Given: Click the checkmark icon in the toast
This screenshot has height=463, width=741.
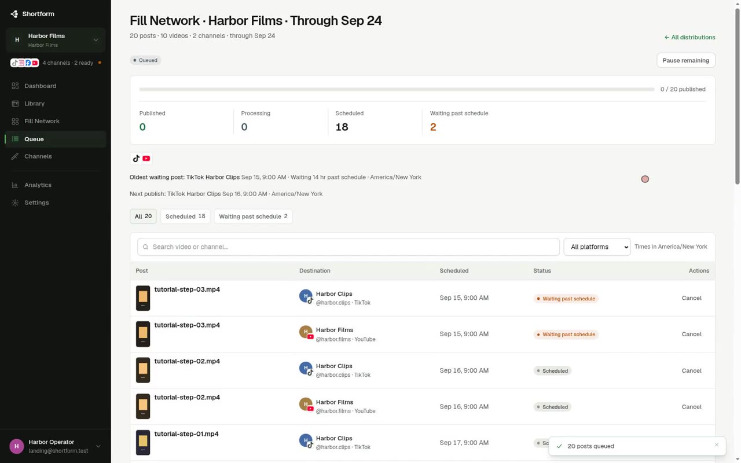Looking at the screenshot, I should (x=559, y=446).
